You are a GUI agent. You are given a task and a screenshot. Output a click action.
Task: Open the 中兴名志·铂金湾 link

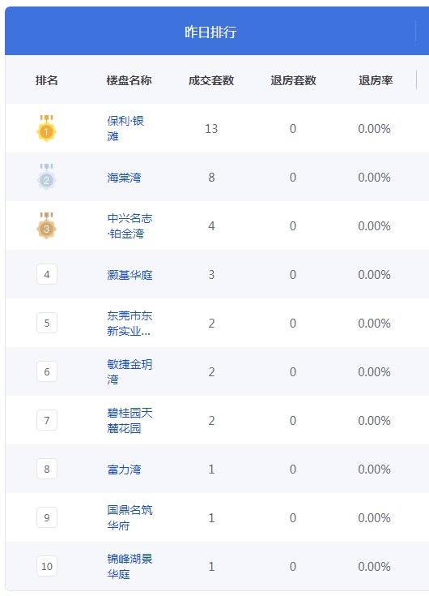pyautogui.click(x=130, y=225)
